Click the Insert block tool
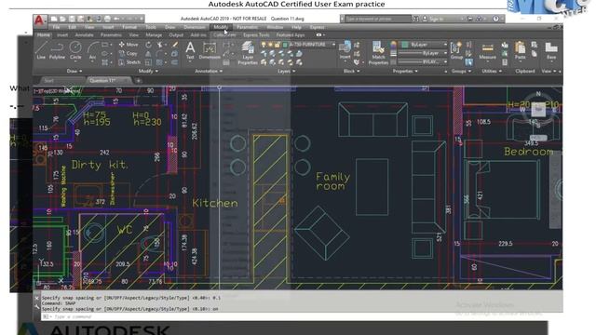Viewport: 596px width, 335px height. pos(345,50)
